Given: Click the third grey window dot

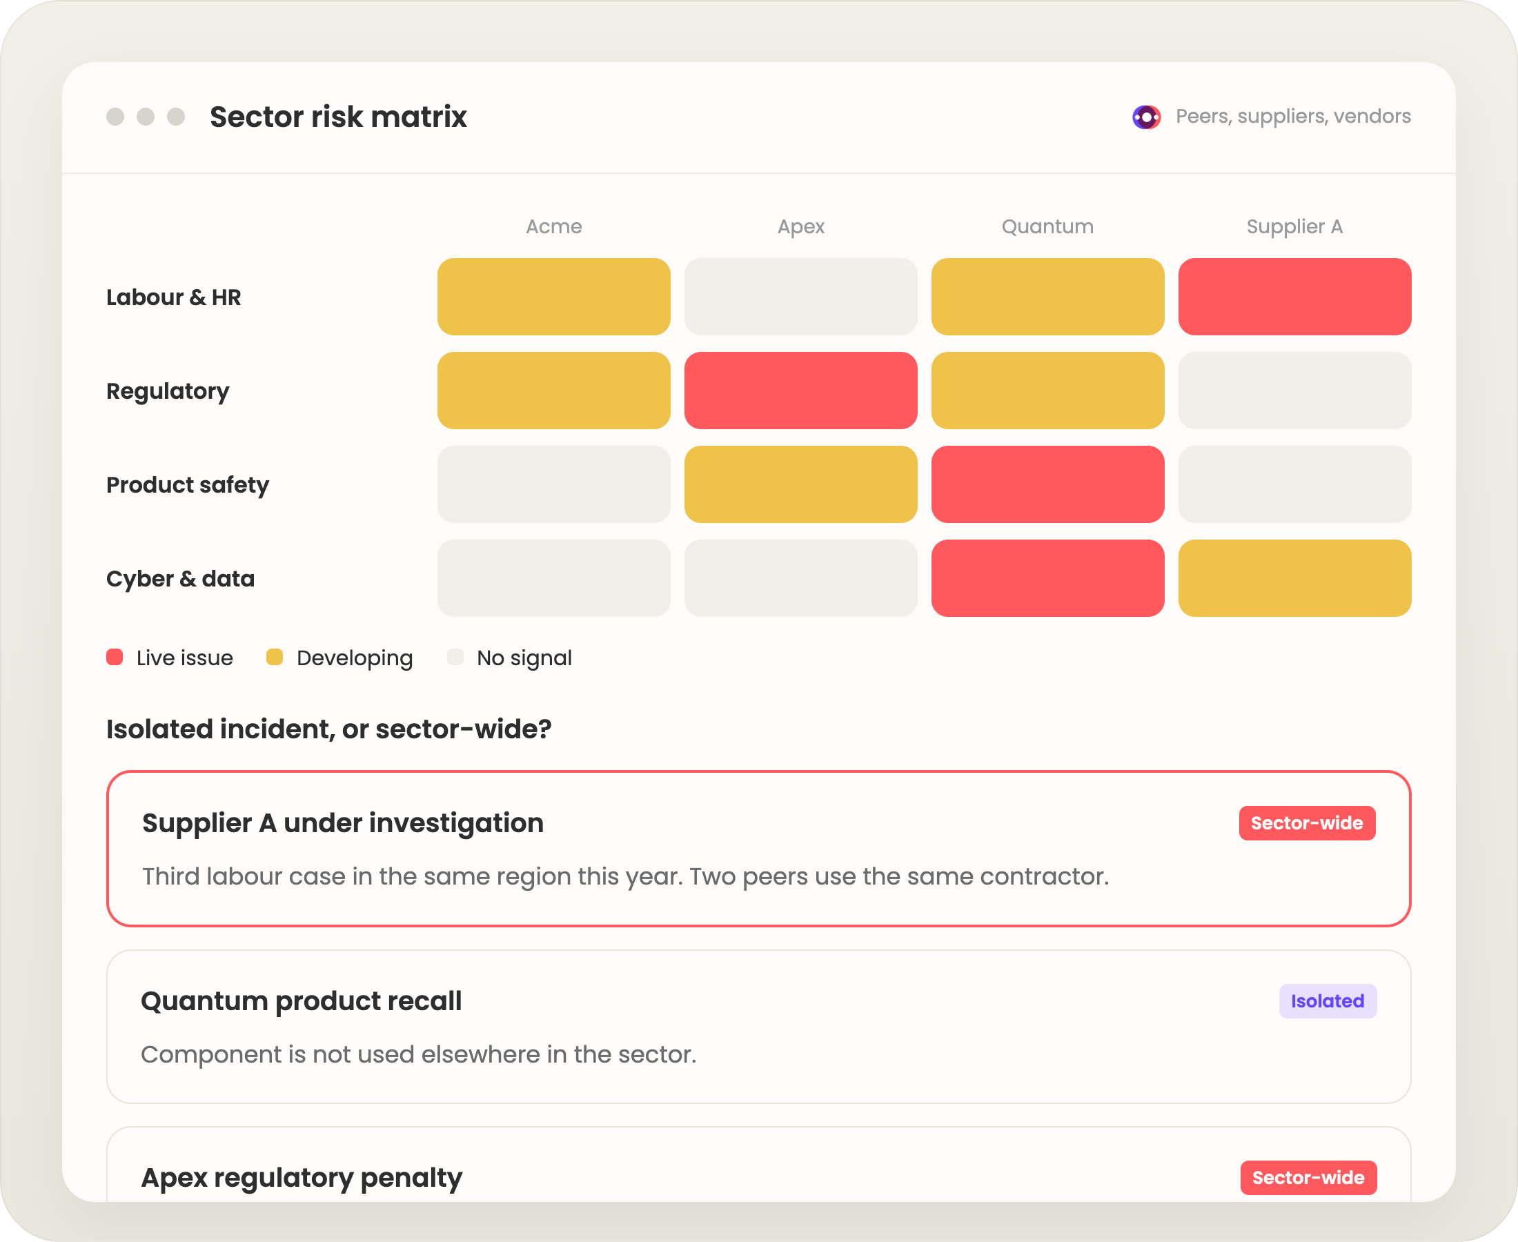Looking at the screenshot, I should 176,117.
